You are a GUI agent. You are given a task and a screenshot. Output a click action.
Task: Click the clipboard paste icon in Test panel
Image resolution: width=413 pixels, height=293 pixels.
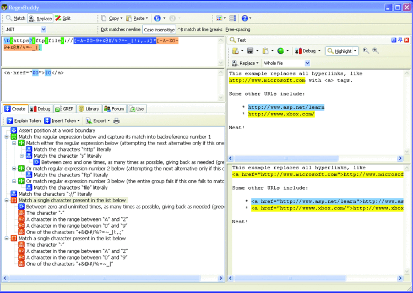(x=265, y=51)
